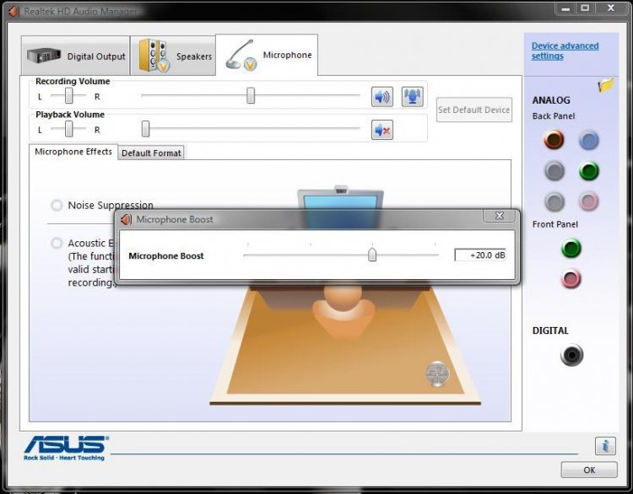Open the information icon button
Viewport: 633px width, 494px height.
605,446
